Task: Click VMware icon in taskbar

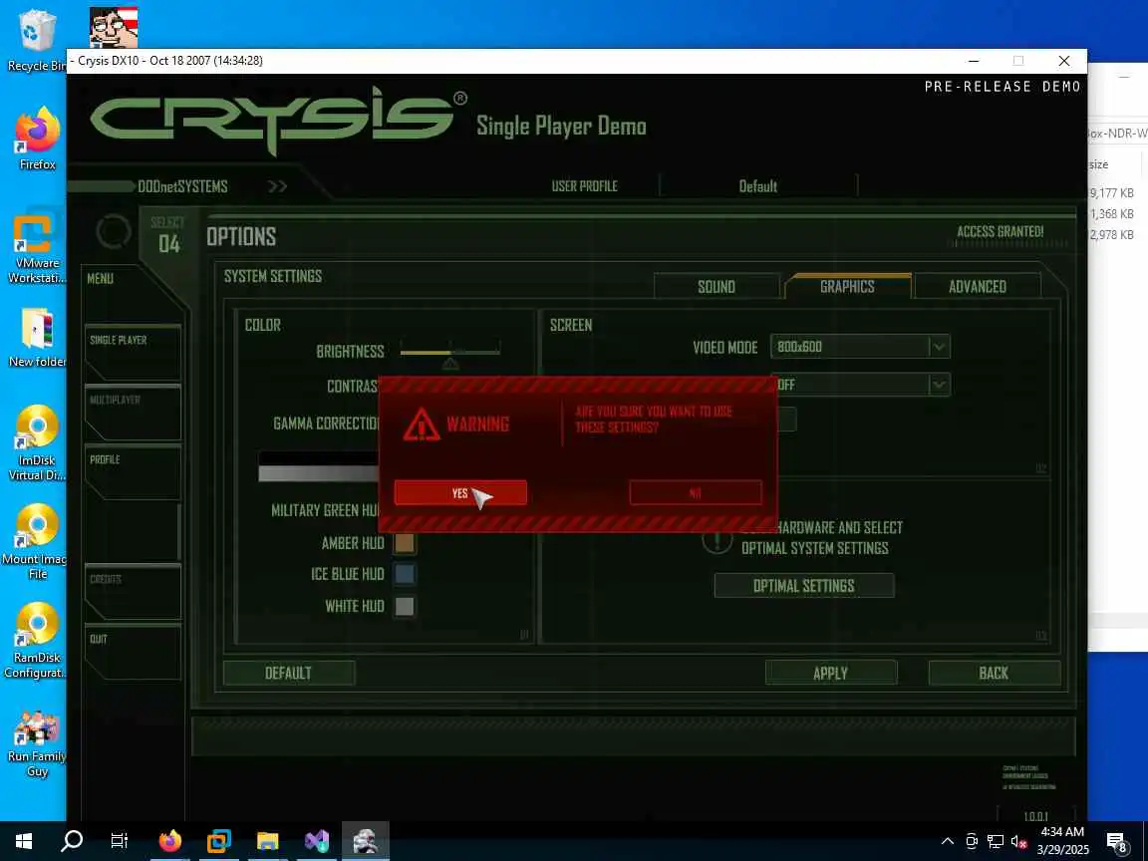Action: (x=218, y=841)
